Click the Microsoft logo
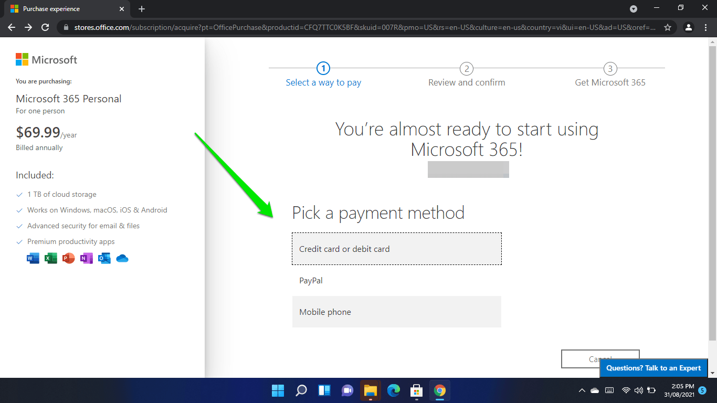717x403 pixels. pos(46,60)
